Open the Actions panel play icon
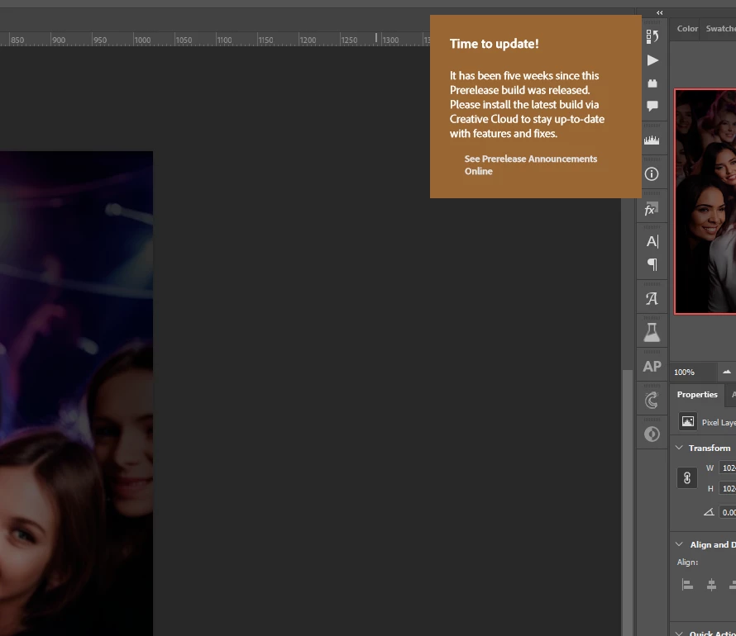The height and width of the screenshot is (636, 736). click(x=652, y=60)
